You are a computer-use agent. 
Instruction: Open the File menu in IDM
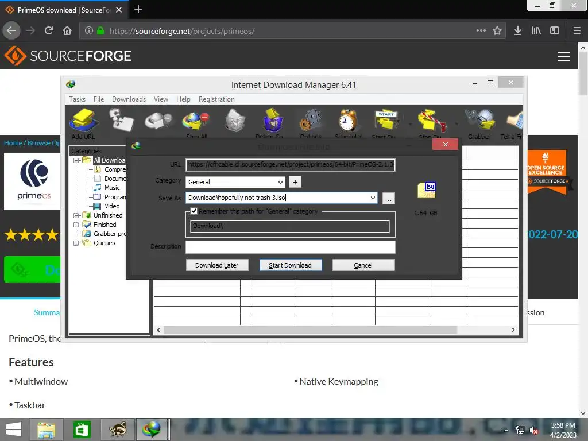click(x=99, y=99)
